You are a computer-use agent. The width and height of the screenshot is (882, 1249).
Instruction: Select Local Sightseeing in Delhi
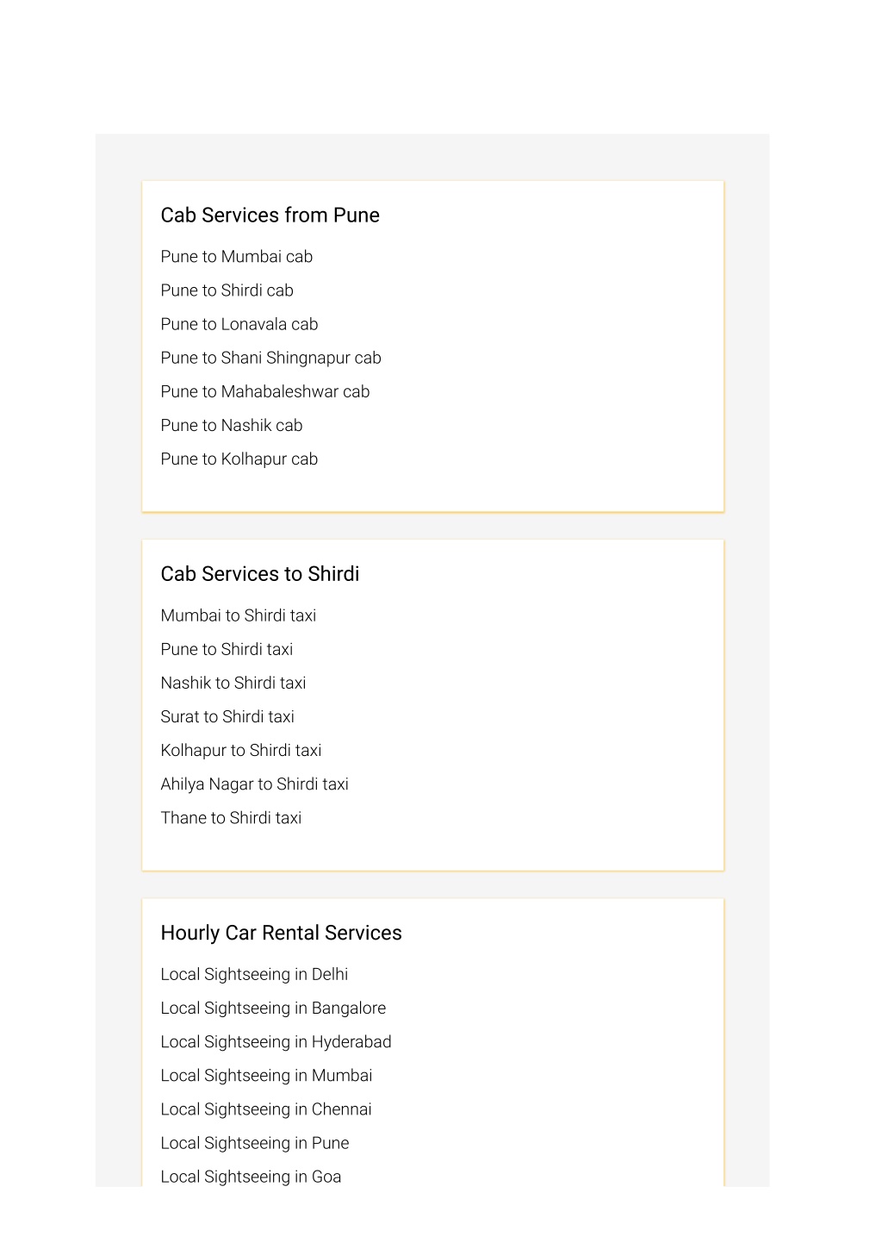[254, 974]
